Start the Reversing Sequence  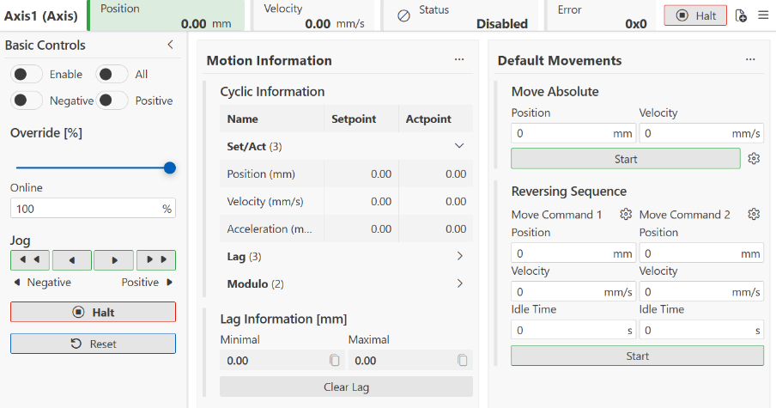[x=638, y=356]
